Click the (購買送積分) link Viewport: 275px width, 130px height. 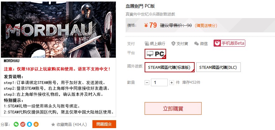coord(206,26)
